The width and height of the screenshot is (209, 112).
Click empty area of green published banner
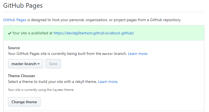pos(171,33)
